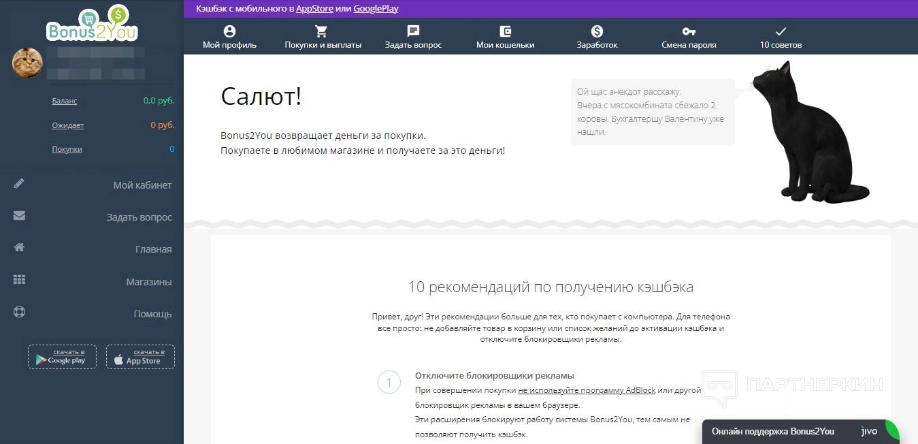
Task: Click the pencil icon beside Мой кабинет
Action: click(19, 183)
